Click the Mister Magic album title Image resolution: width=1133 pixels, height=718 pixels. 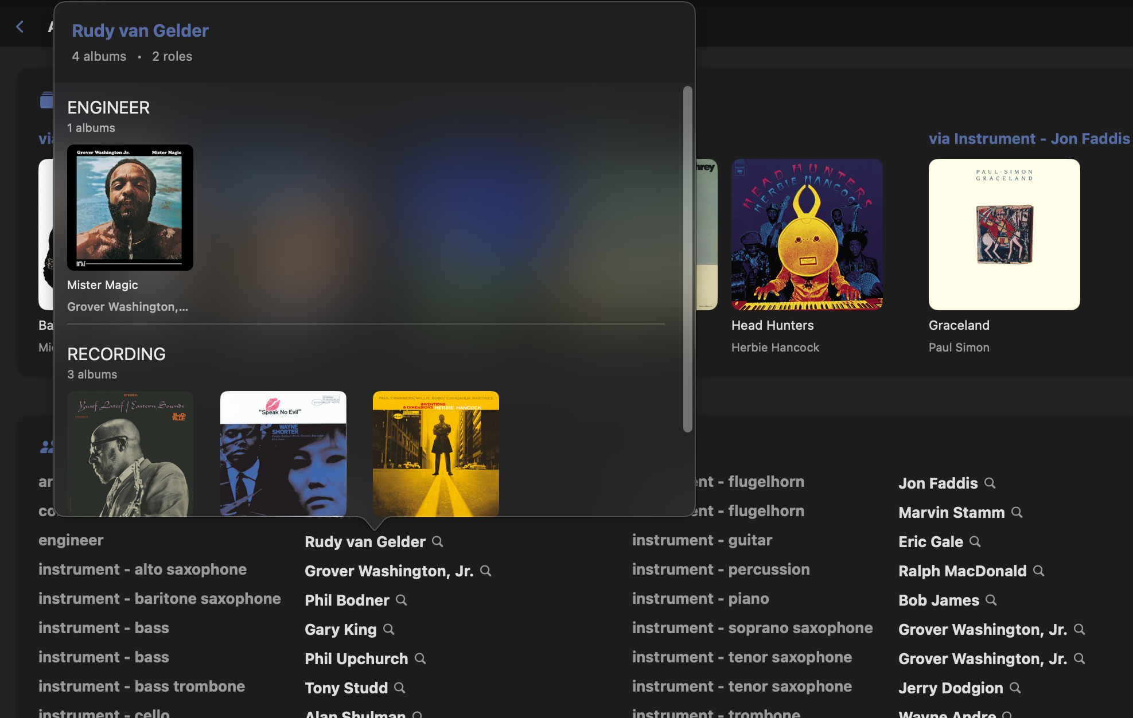coord(103,285)
